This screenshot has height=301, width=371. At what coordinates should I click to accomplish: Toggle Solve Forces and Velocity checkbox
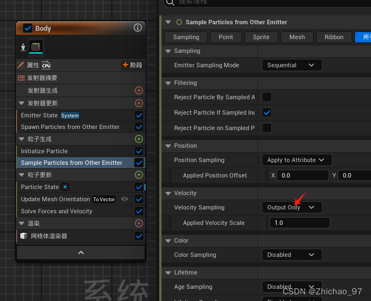click(139, 211)
